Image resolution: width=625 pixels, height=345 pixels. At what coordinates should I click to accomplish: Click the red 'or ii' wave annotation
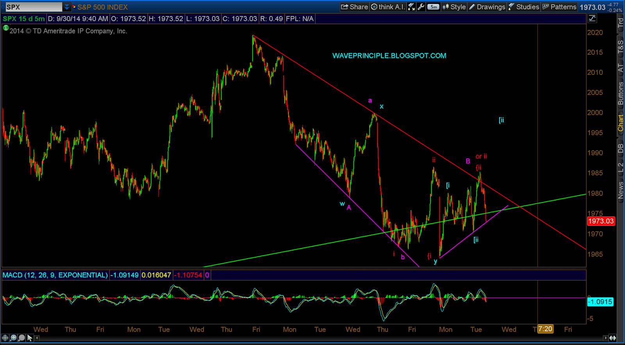click(x=481, y=156)
